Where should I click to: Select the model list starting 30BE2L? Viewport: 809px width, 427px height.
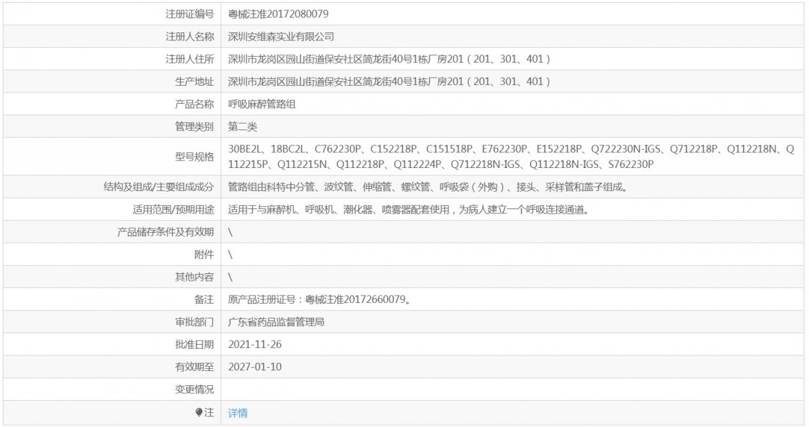[x=512, y=156]
